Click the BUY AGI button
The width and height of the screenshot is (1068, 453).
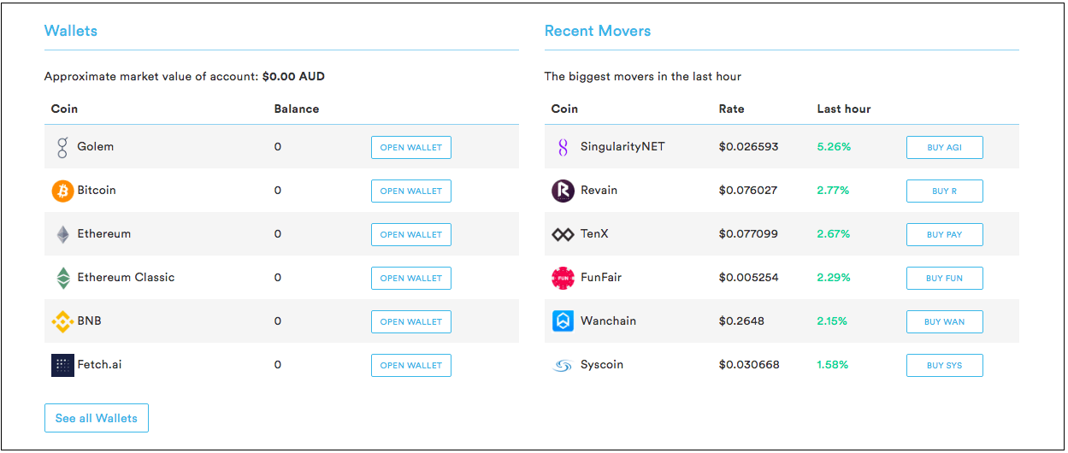click(945, 147)
